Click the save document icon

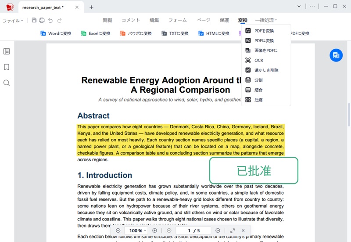click(x=34, y=20)
